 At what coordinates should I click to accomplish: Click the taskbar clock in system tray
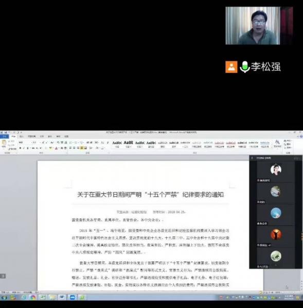[289, 297]
